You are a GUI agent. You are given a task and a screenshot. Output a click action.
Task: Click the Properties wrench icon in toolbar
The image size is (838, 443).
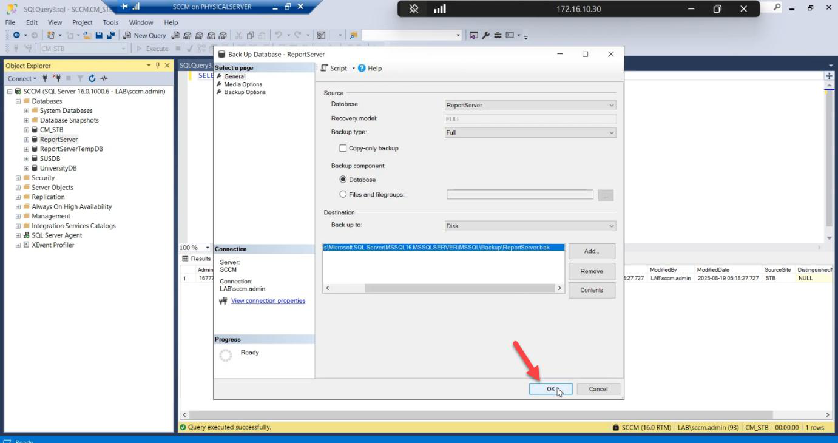(486, 35)
